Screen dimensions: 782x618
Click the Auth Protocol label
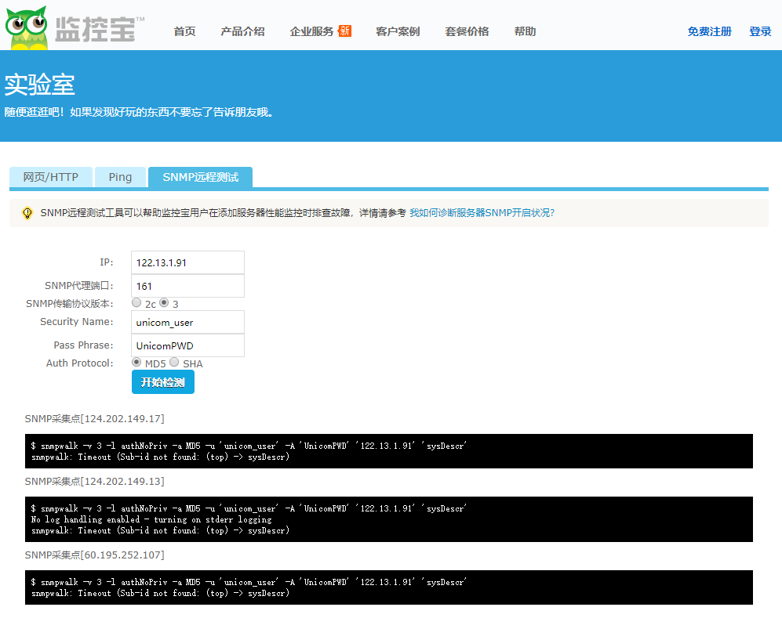click(x=80, y=363)
